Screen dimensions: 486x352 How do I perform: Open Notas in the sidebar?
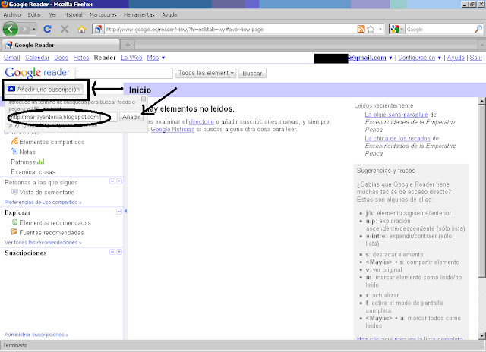[x=24, y=152]
